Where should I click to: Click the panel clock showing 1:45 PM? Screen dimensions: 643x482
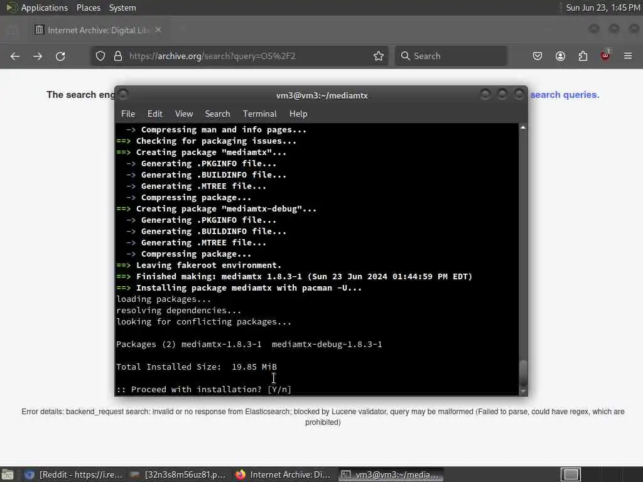[603, 8]
